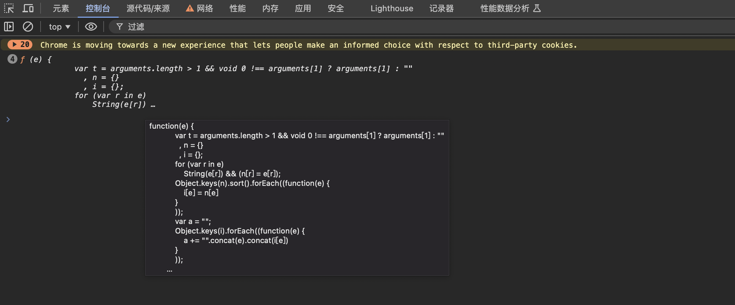
Task: Toggle the device toolbar icon
Action: click(28, 8)
